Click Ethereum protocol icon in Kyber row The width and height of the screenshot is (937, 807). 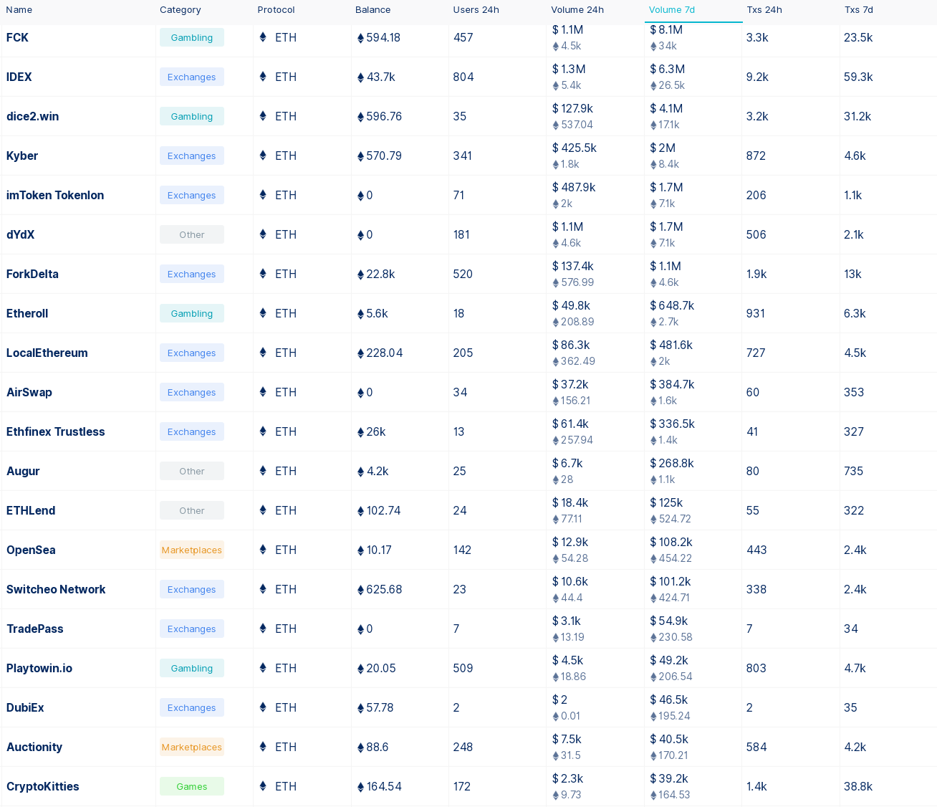point(263,156)
